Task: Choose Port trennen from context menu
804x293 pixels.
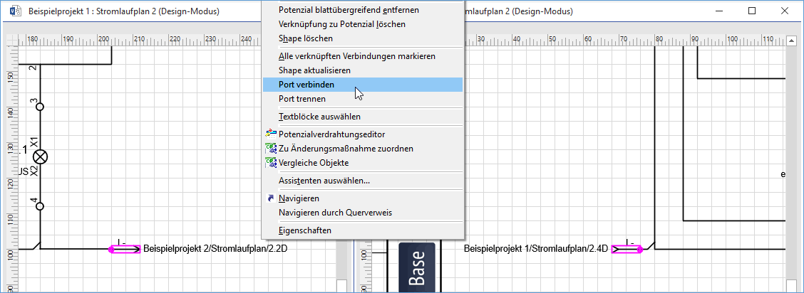Action: click(302, 99)
